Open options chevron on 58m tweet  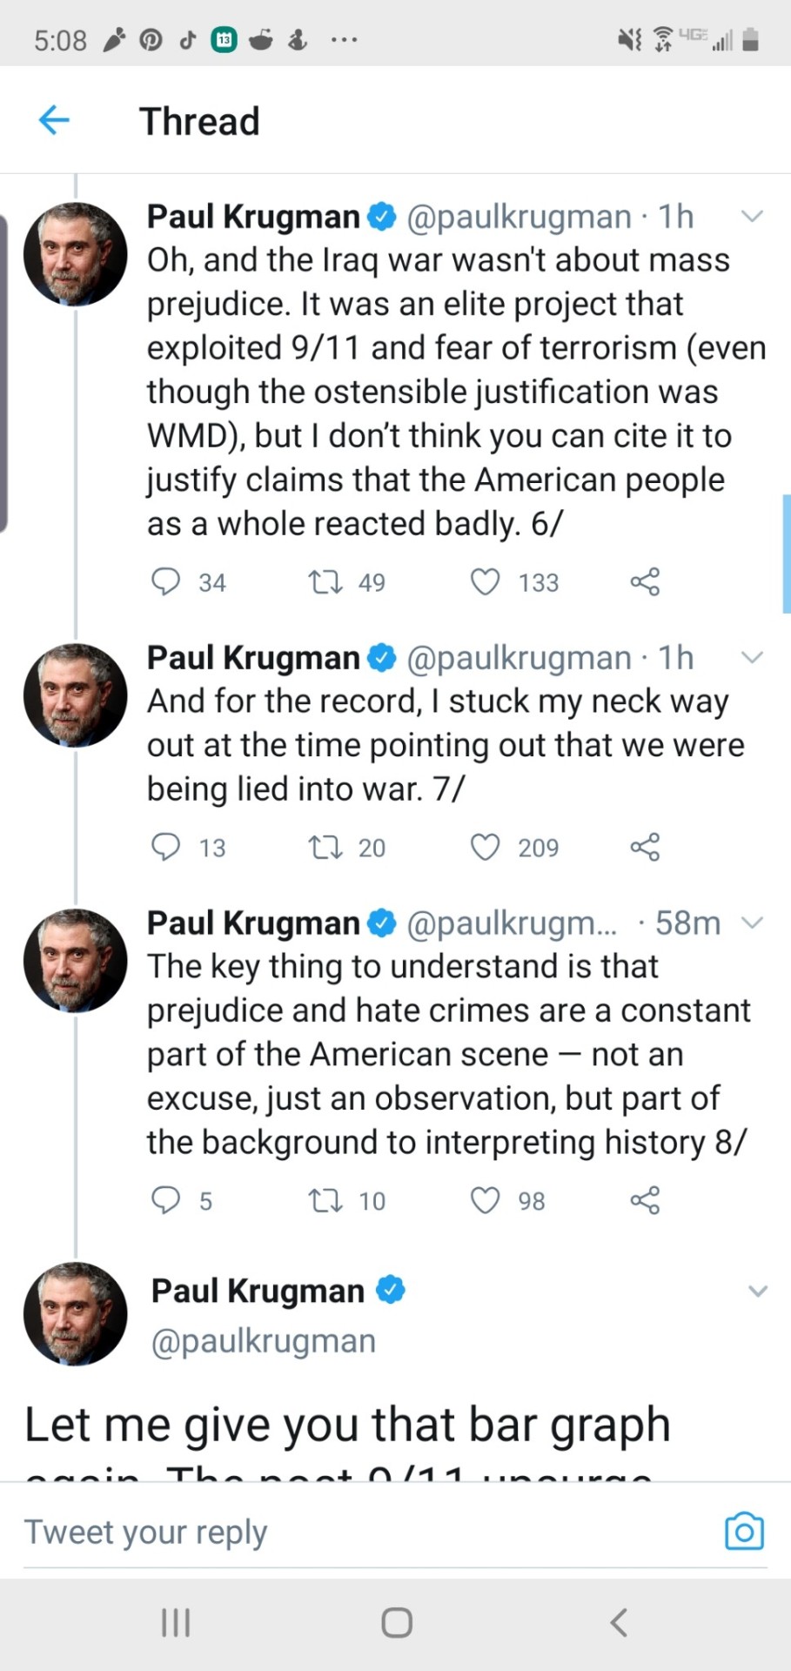pyautogui.click(x=754, y=923)
